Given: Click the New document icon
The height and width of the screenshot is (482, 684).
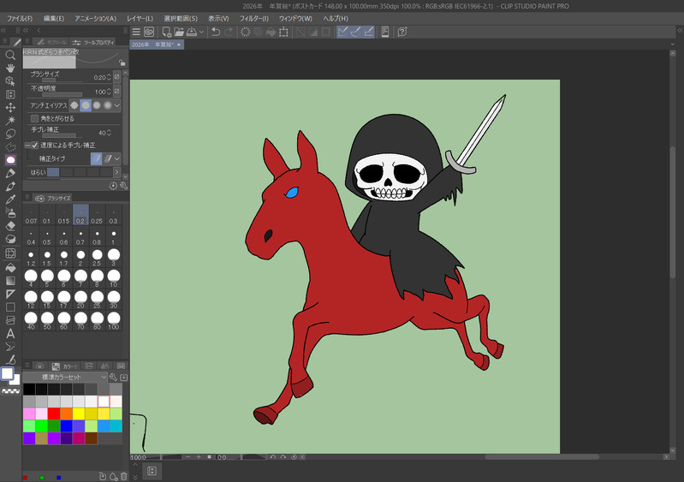Looking at the screenshot, I should click(165, 33).
